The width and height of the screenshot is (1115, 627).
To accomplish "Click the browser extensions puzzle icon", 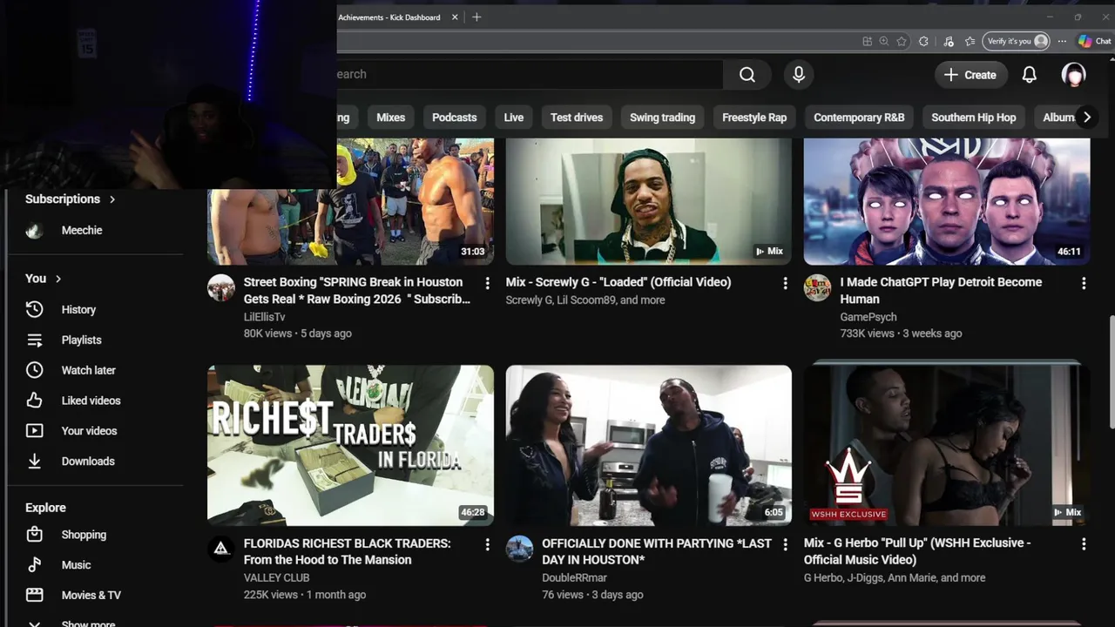I will coord(923,41).
